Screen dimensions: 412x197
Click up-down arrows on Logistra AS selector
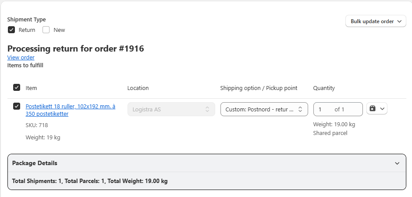click(207, 109)
